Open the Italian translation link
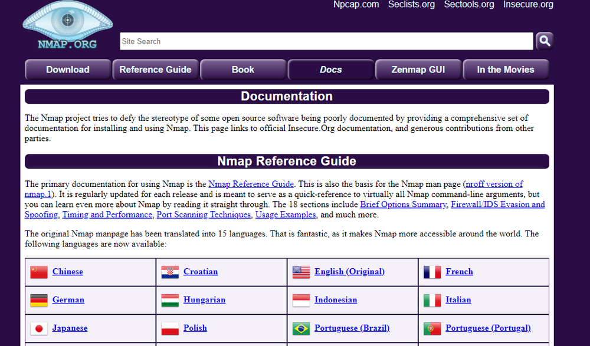This screenshot has height=346, width=590. click(458, 300)
